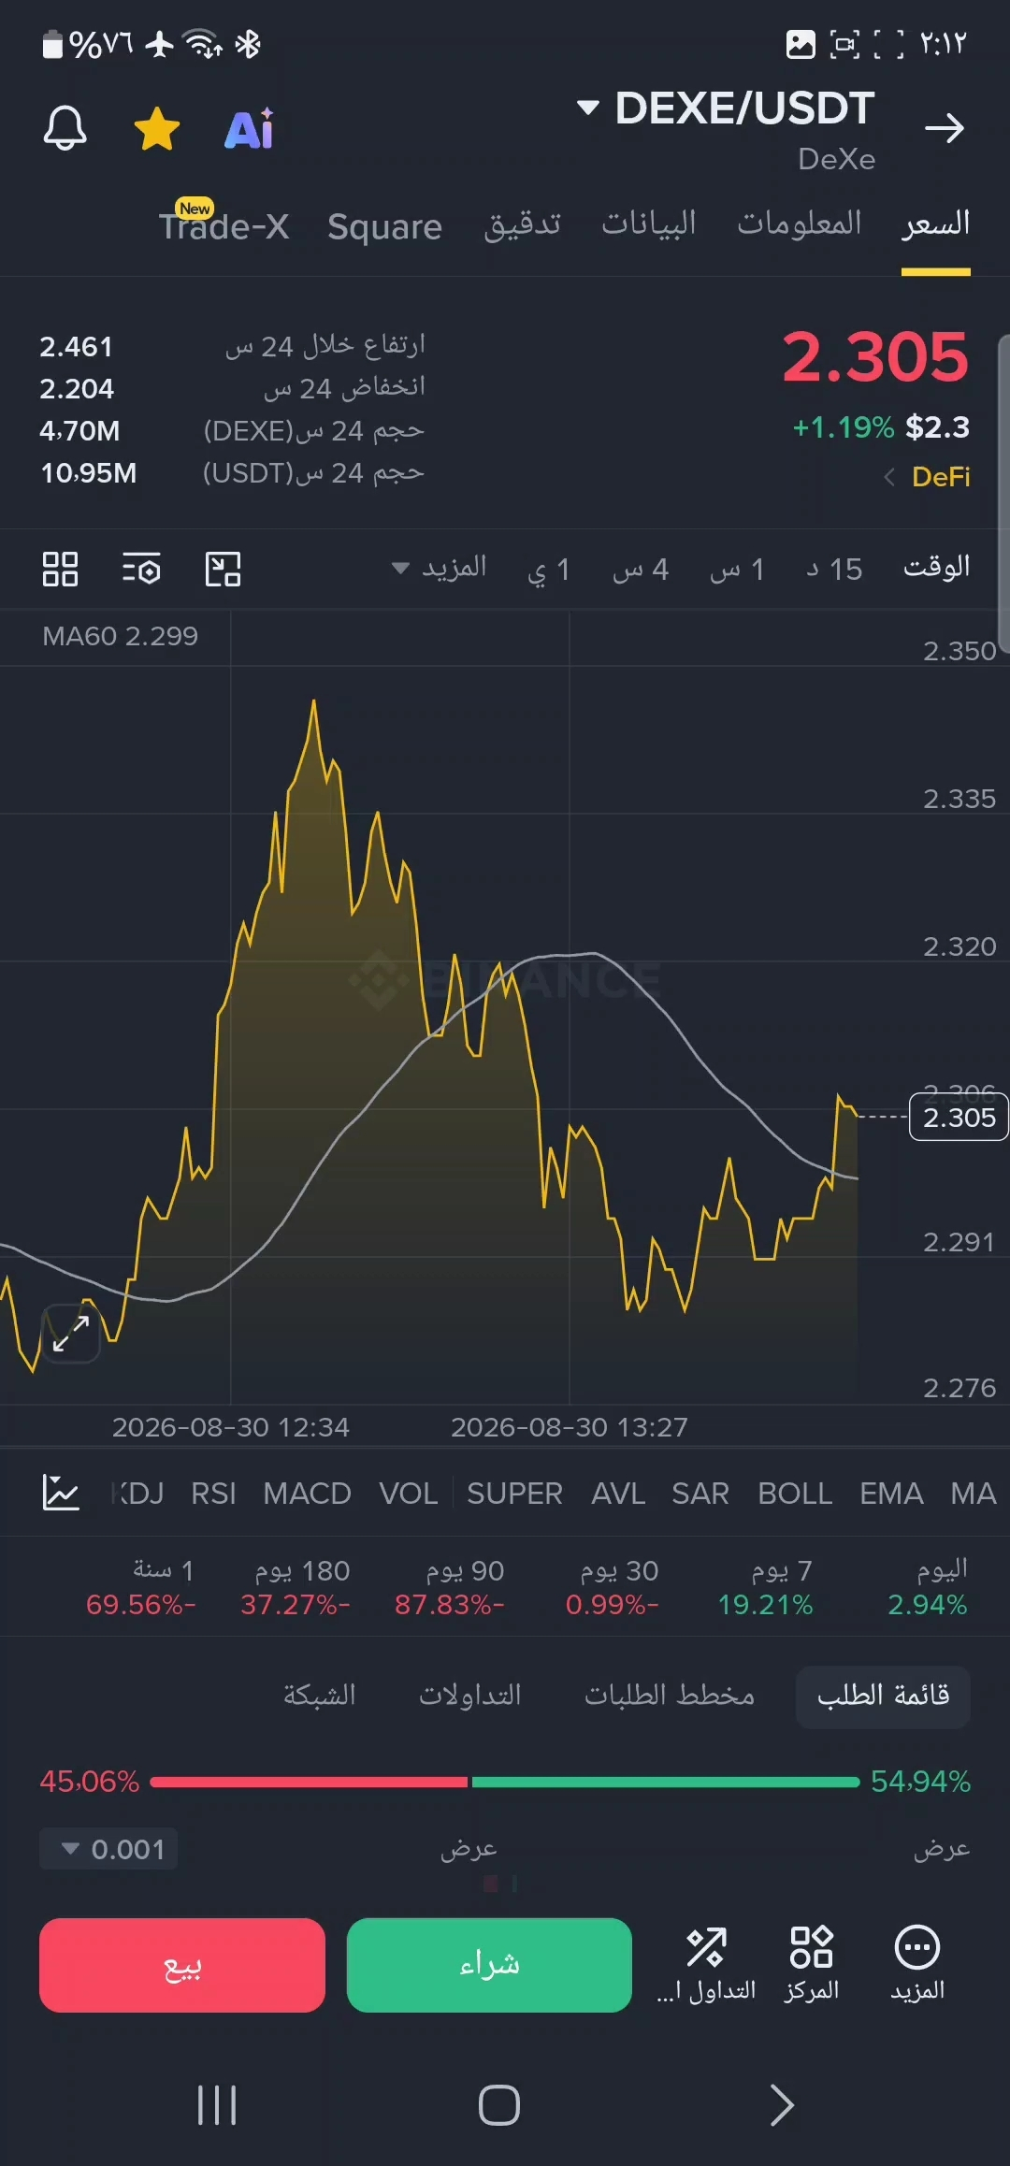The height and width of the screenshot is (2166, 1010).
Task: Toggle the MA indicator
Action: 973,1494
